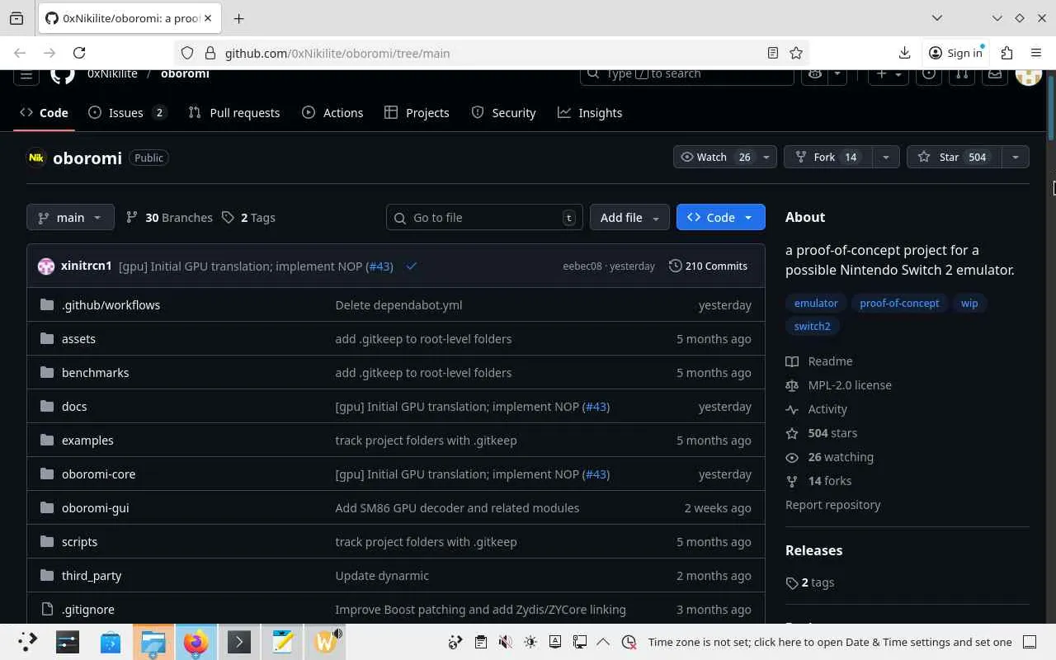Click the site security shield icon
Screen dimensions: 1056x660
[187, 53]
